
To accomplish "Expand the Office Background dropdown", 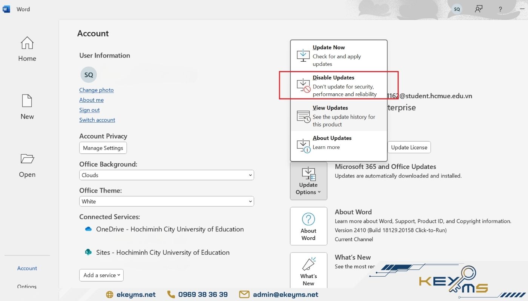I will (x=166, y=175).
